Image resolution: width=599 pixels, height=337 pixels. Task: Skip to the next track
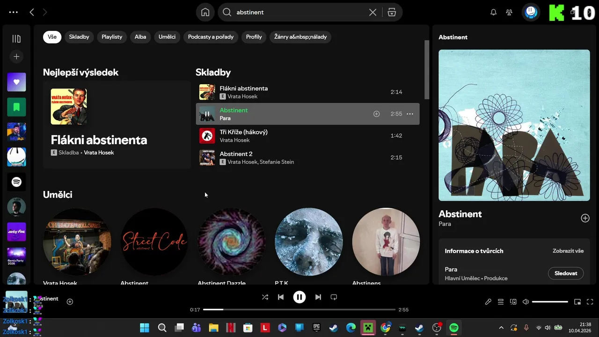[318, 297]
